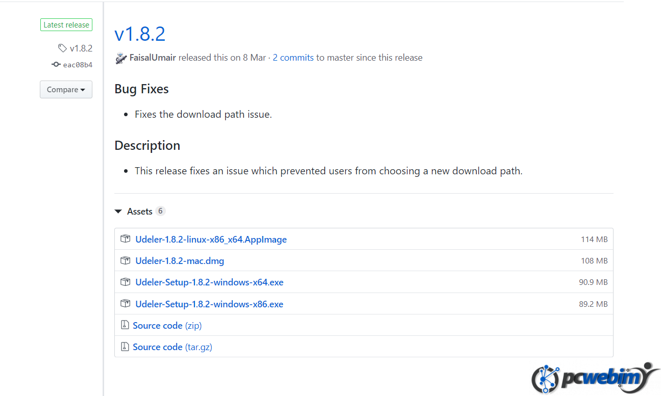Open the Compare dropdown
The height and width of the screenshot is (396, 661).
click(x=66, y=89)
